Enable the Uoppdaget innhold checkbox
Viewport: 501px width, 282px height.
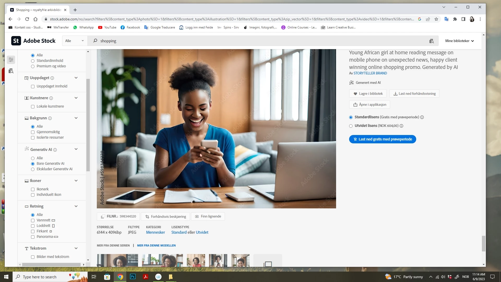(33, 86)
